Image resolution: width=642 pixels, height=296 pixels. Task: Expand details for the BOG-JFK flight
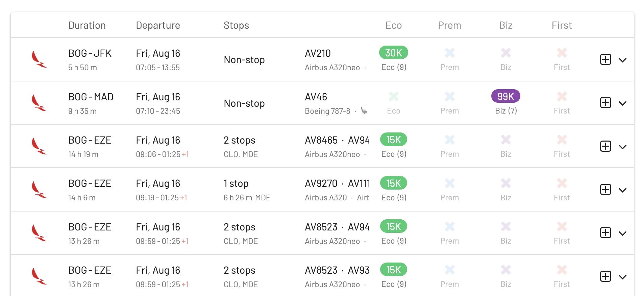click(x=622, y=60)
